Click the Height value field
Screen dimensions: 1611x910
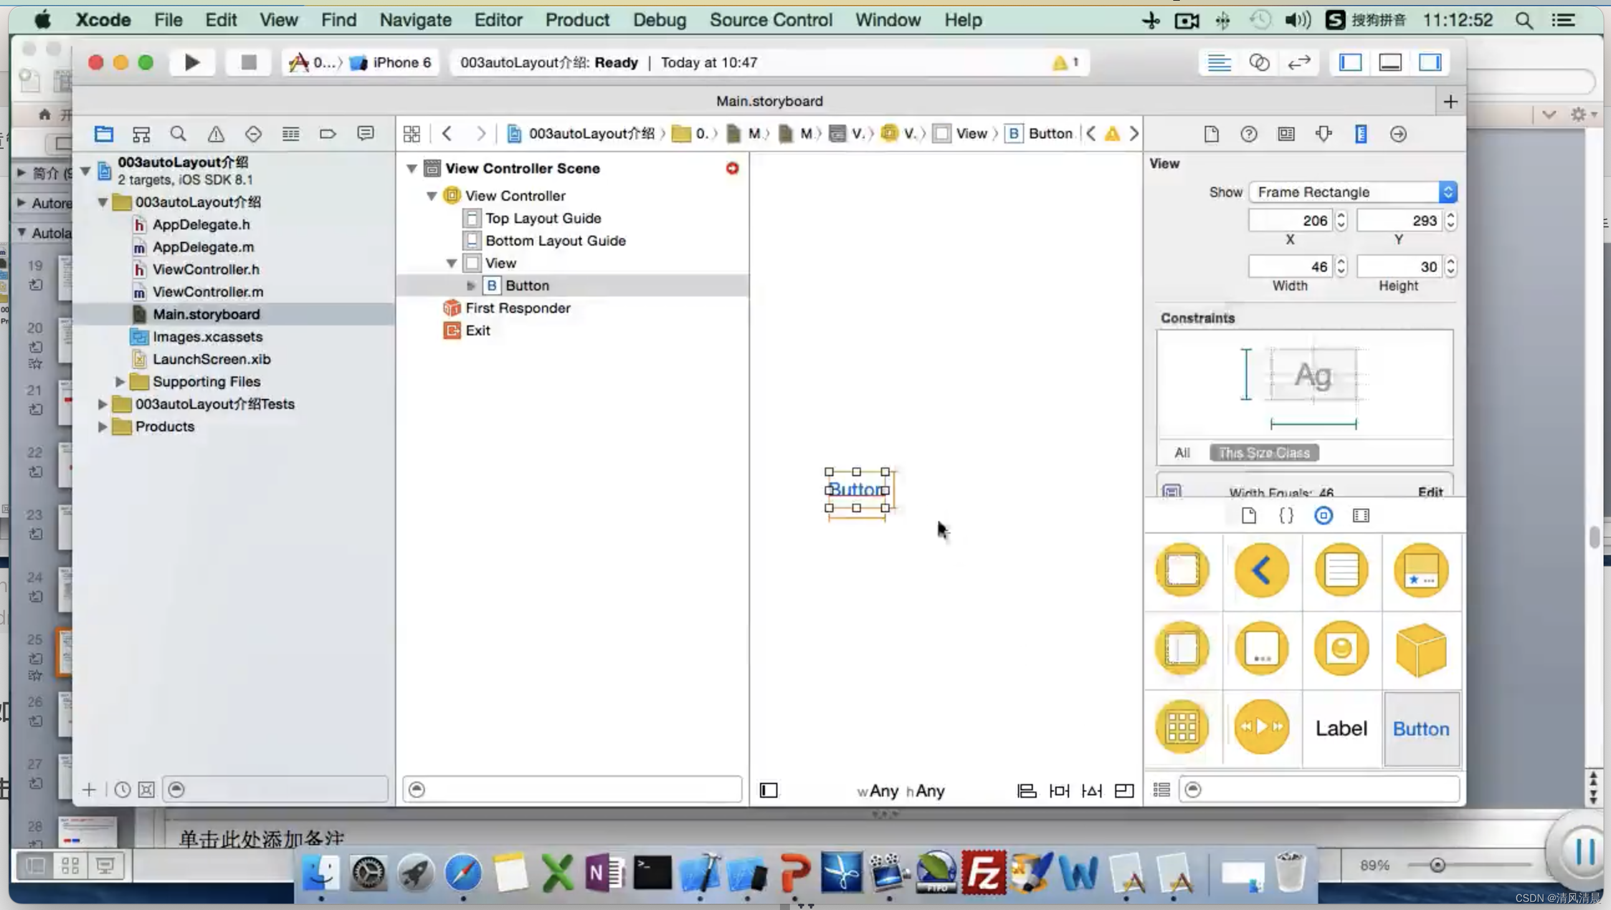1400,267
